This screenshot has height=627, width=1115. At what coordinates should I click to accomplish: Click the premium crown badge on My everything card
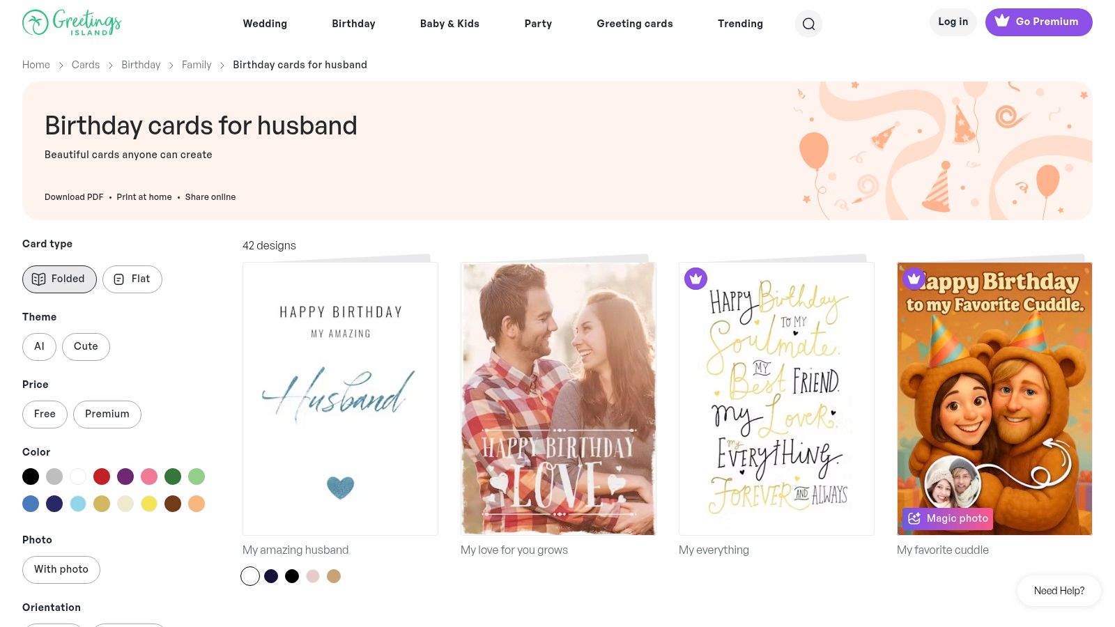tap(695, 279)
